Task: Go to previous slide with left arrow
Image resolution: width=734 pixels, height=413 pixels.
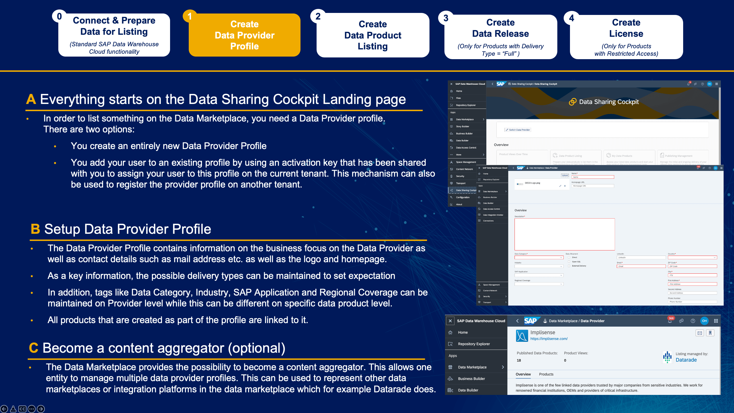Action: pyautogui.click(x=4, y=409)
